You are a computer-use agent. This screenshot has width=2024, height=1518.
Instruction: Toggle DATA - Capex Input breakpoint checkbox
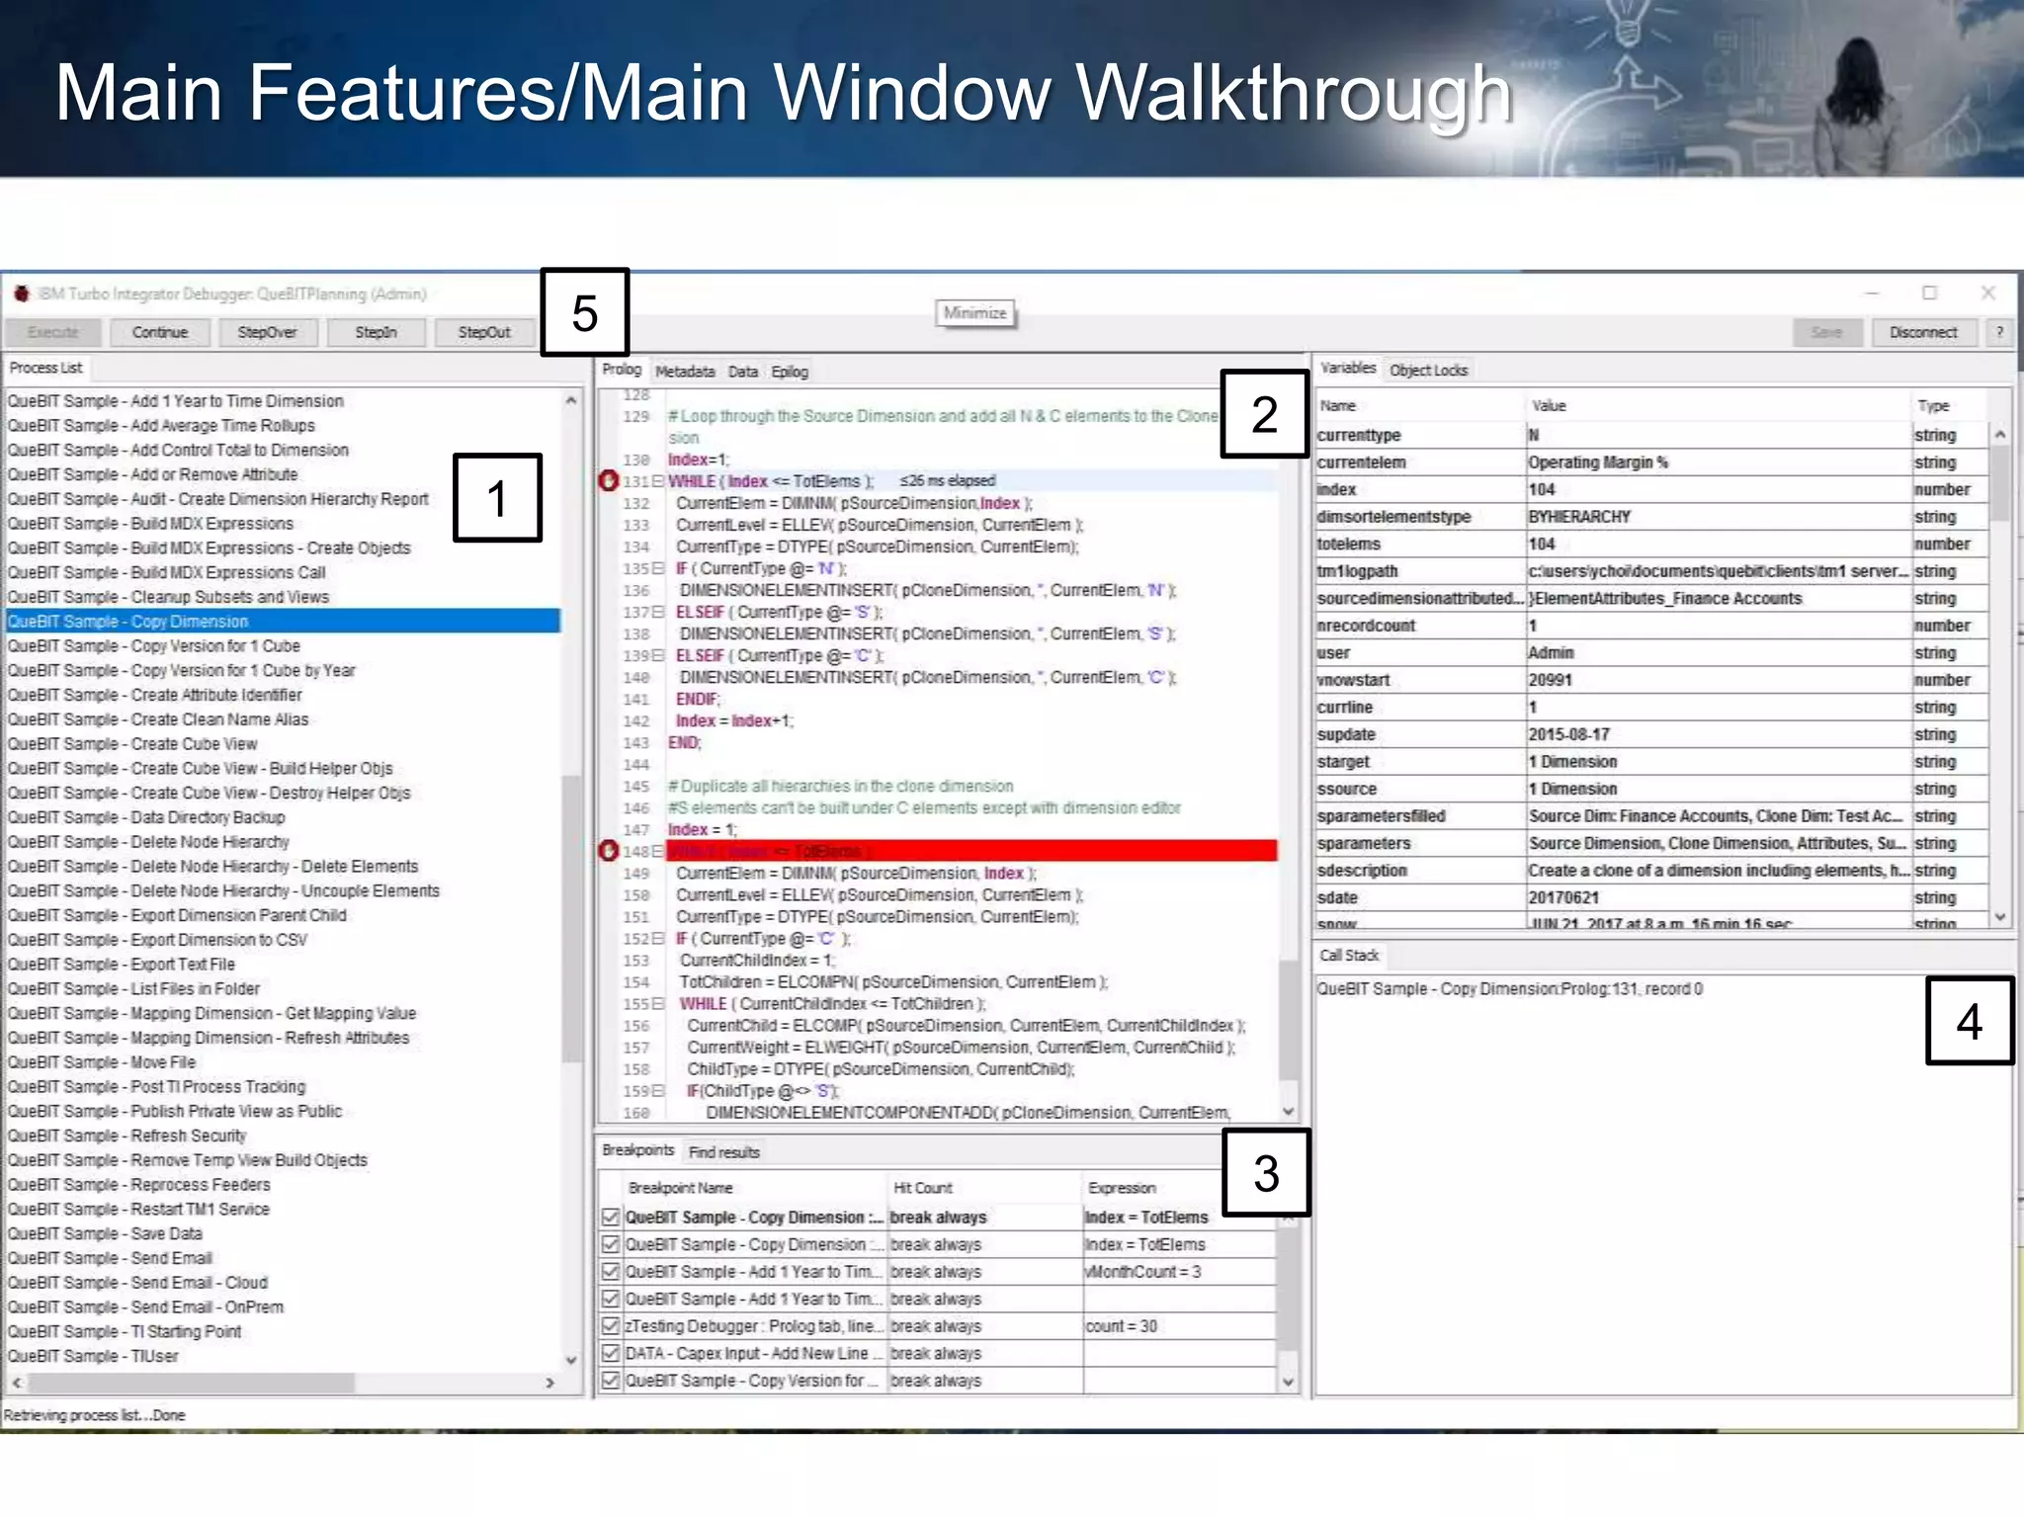(x=611, y=1353)
